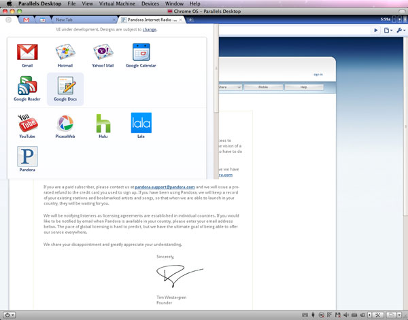
Task: Click the network status indicator beside the clock
Action: click(394, 19)
